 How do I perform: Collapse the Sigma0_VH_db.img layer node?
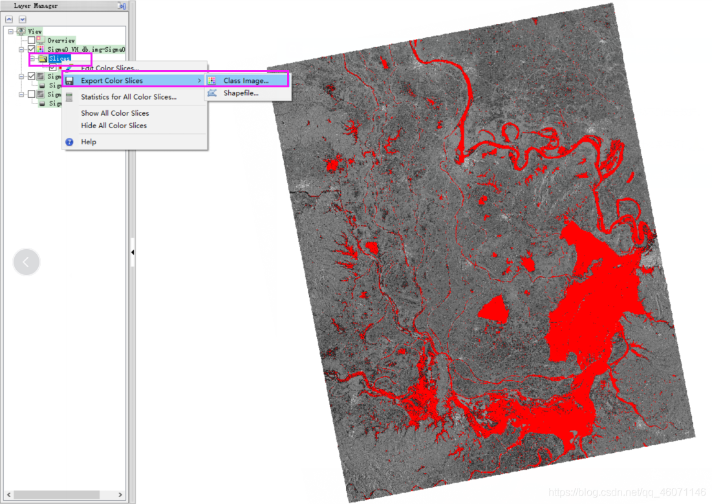(x=21, y=49)
